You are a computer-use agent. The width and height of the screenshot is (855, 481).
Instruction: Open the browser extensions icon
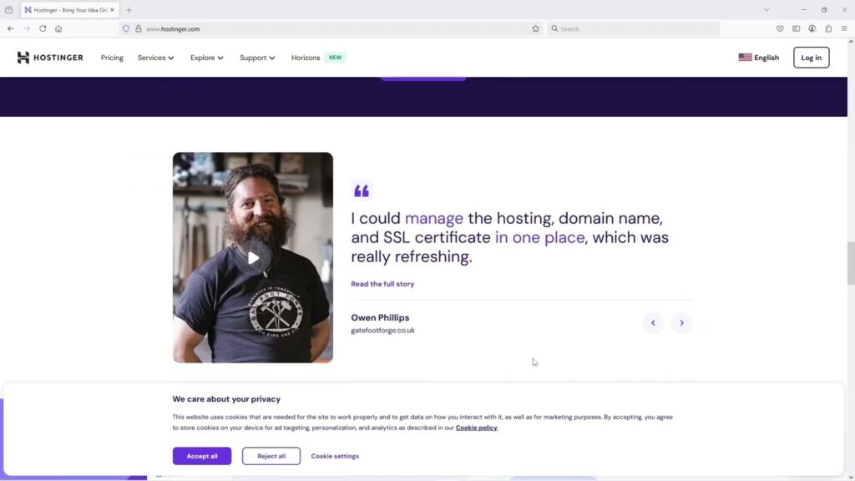pyautogui.click(x=828, y=28)
